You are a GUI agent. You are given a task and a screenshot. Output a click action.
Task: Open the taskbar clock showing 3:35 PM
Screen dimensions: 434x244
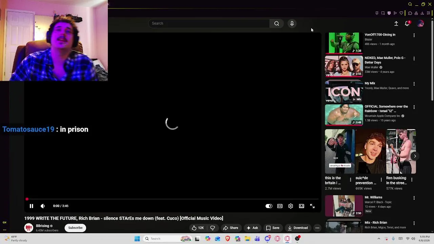click(425, 239)
